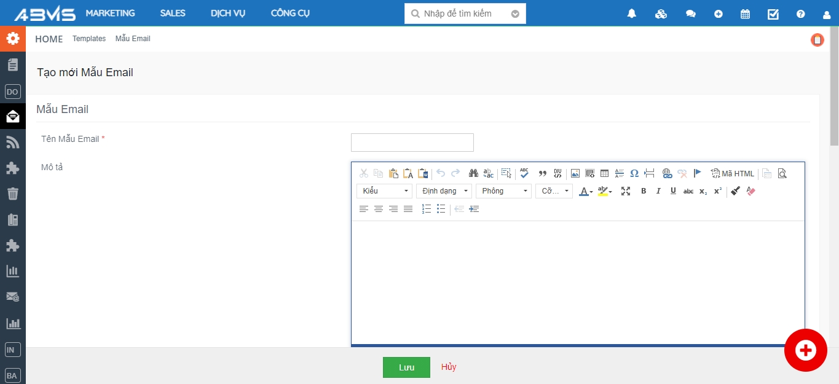Open CÔNG CỤ menu

click(291, 13)
